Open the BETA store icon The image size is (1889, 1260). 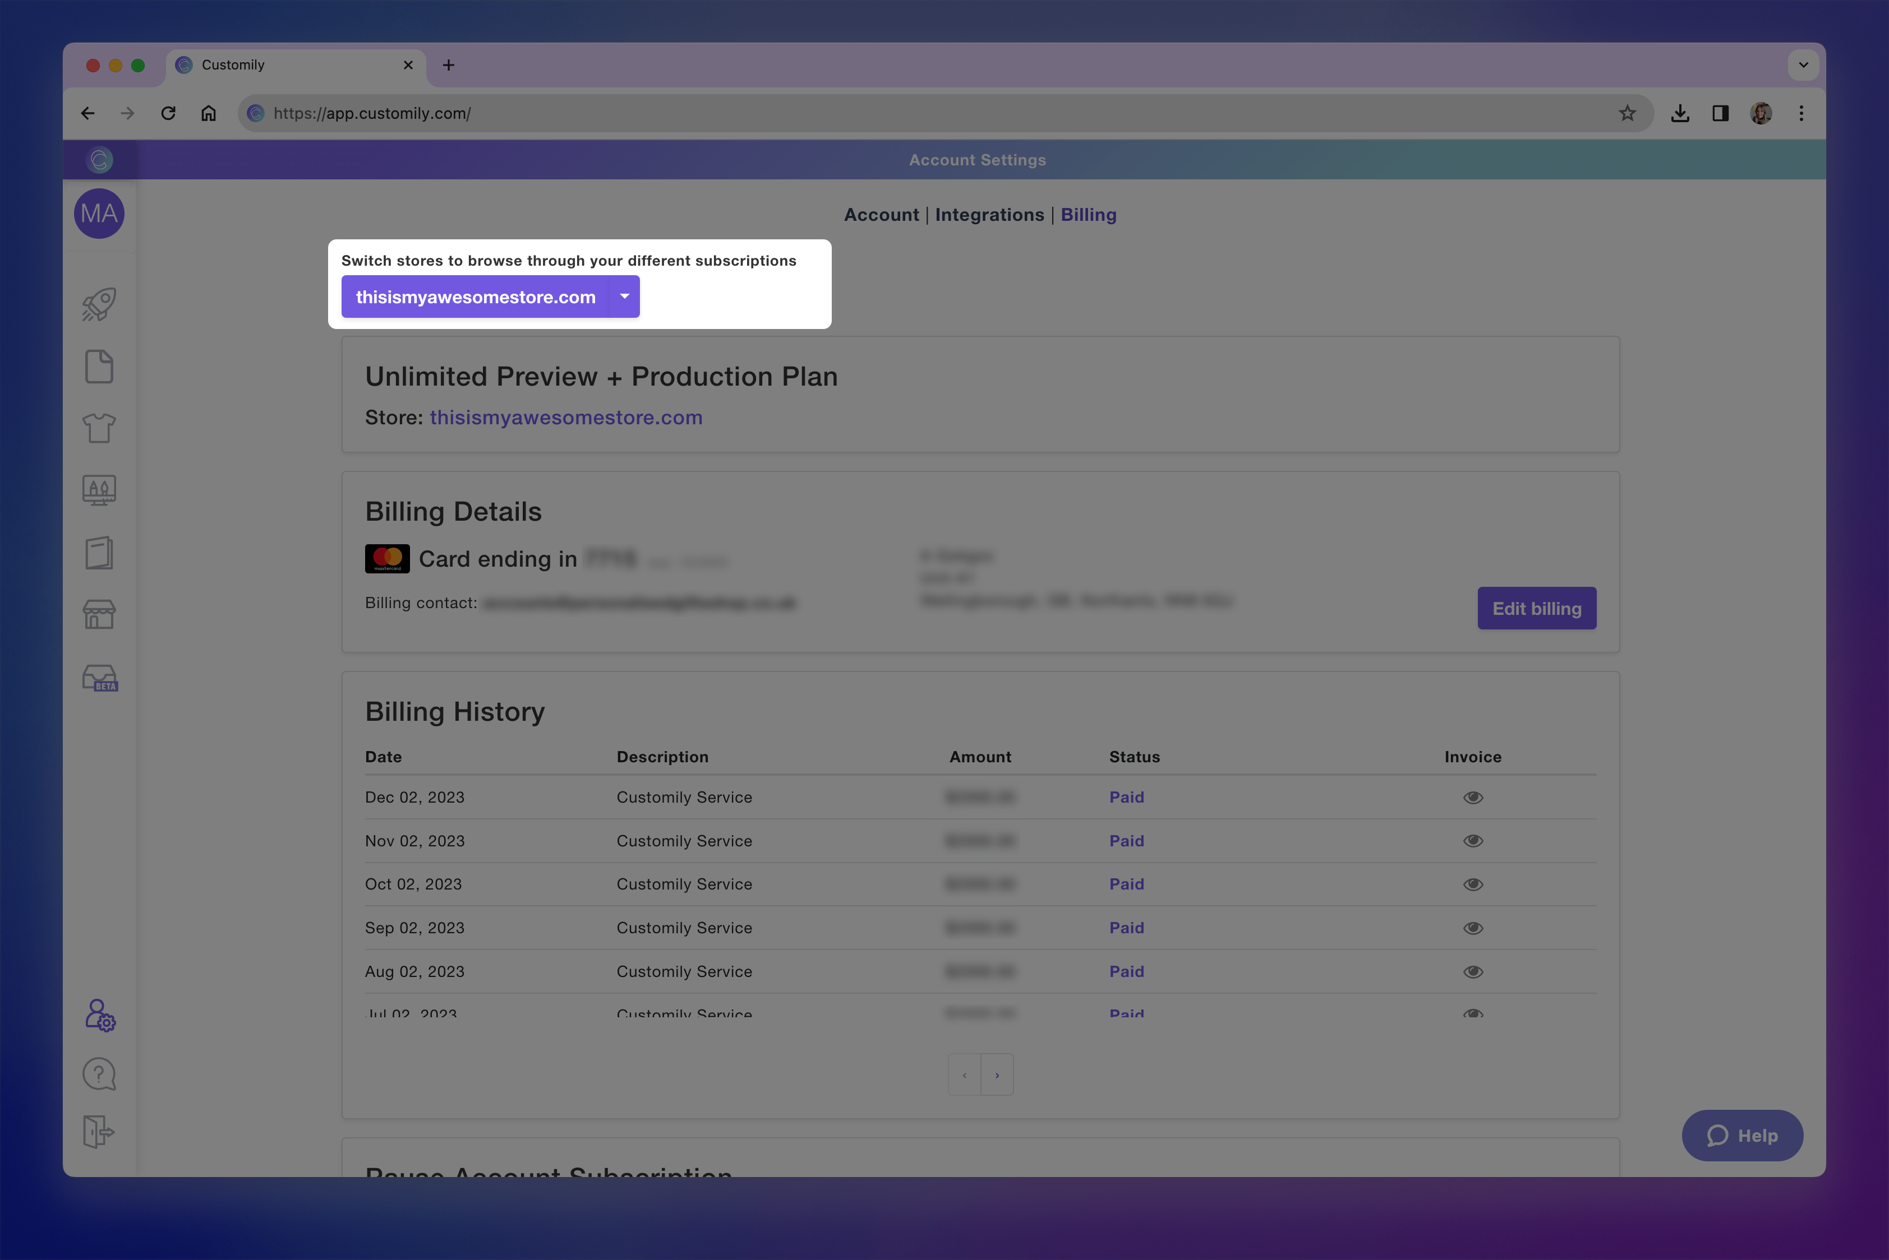coord(100,678)
